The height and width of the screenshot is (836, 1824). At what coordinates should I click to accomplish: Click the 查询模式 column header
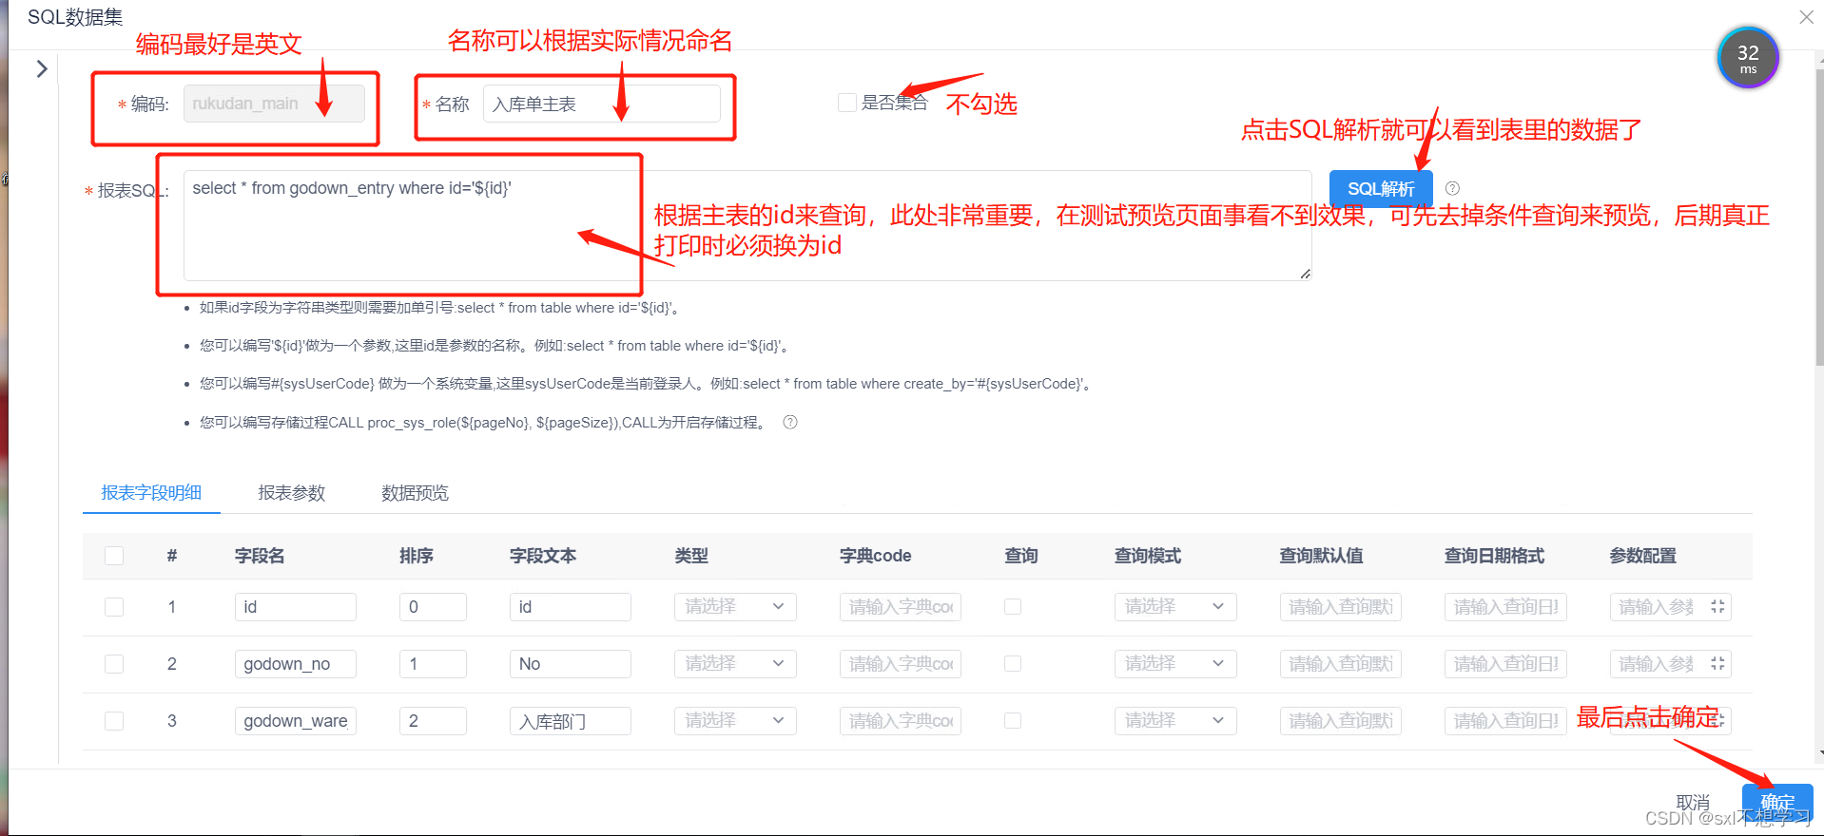[1148, 556]
